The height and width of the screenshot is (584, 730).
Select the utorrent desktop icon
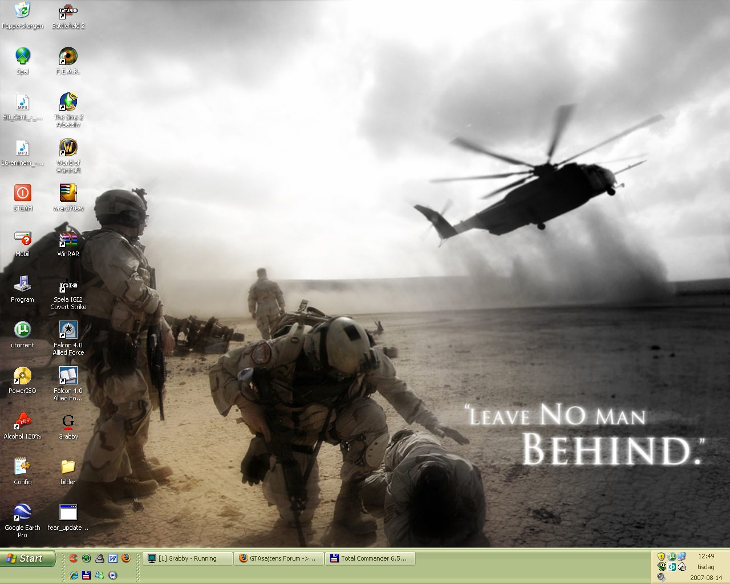23,334
